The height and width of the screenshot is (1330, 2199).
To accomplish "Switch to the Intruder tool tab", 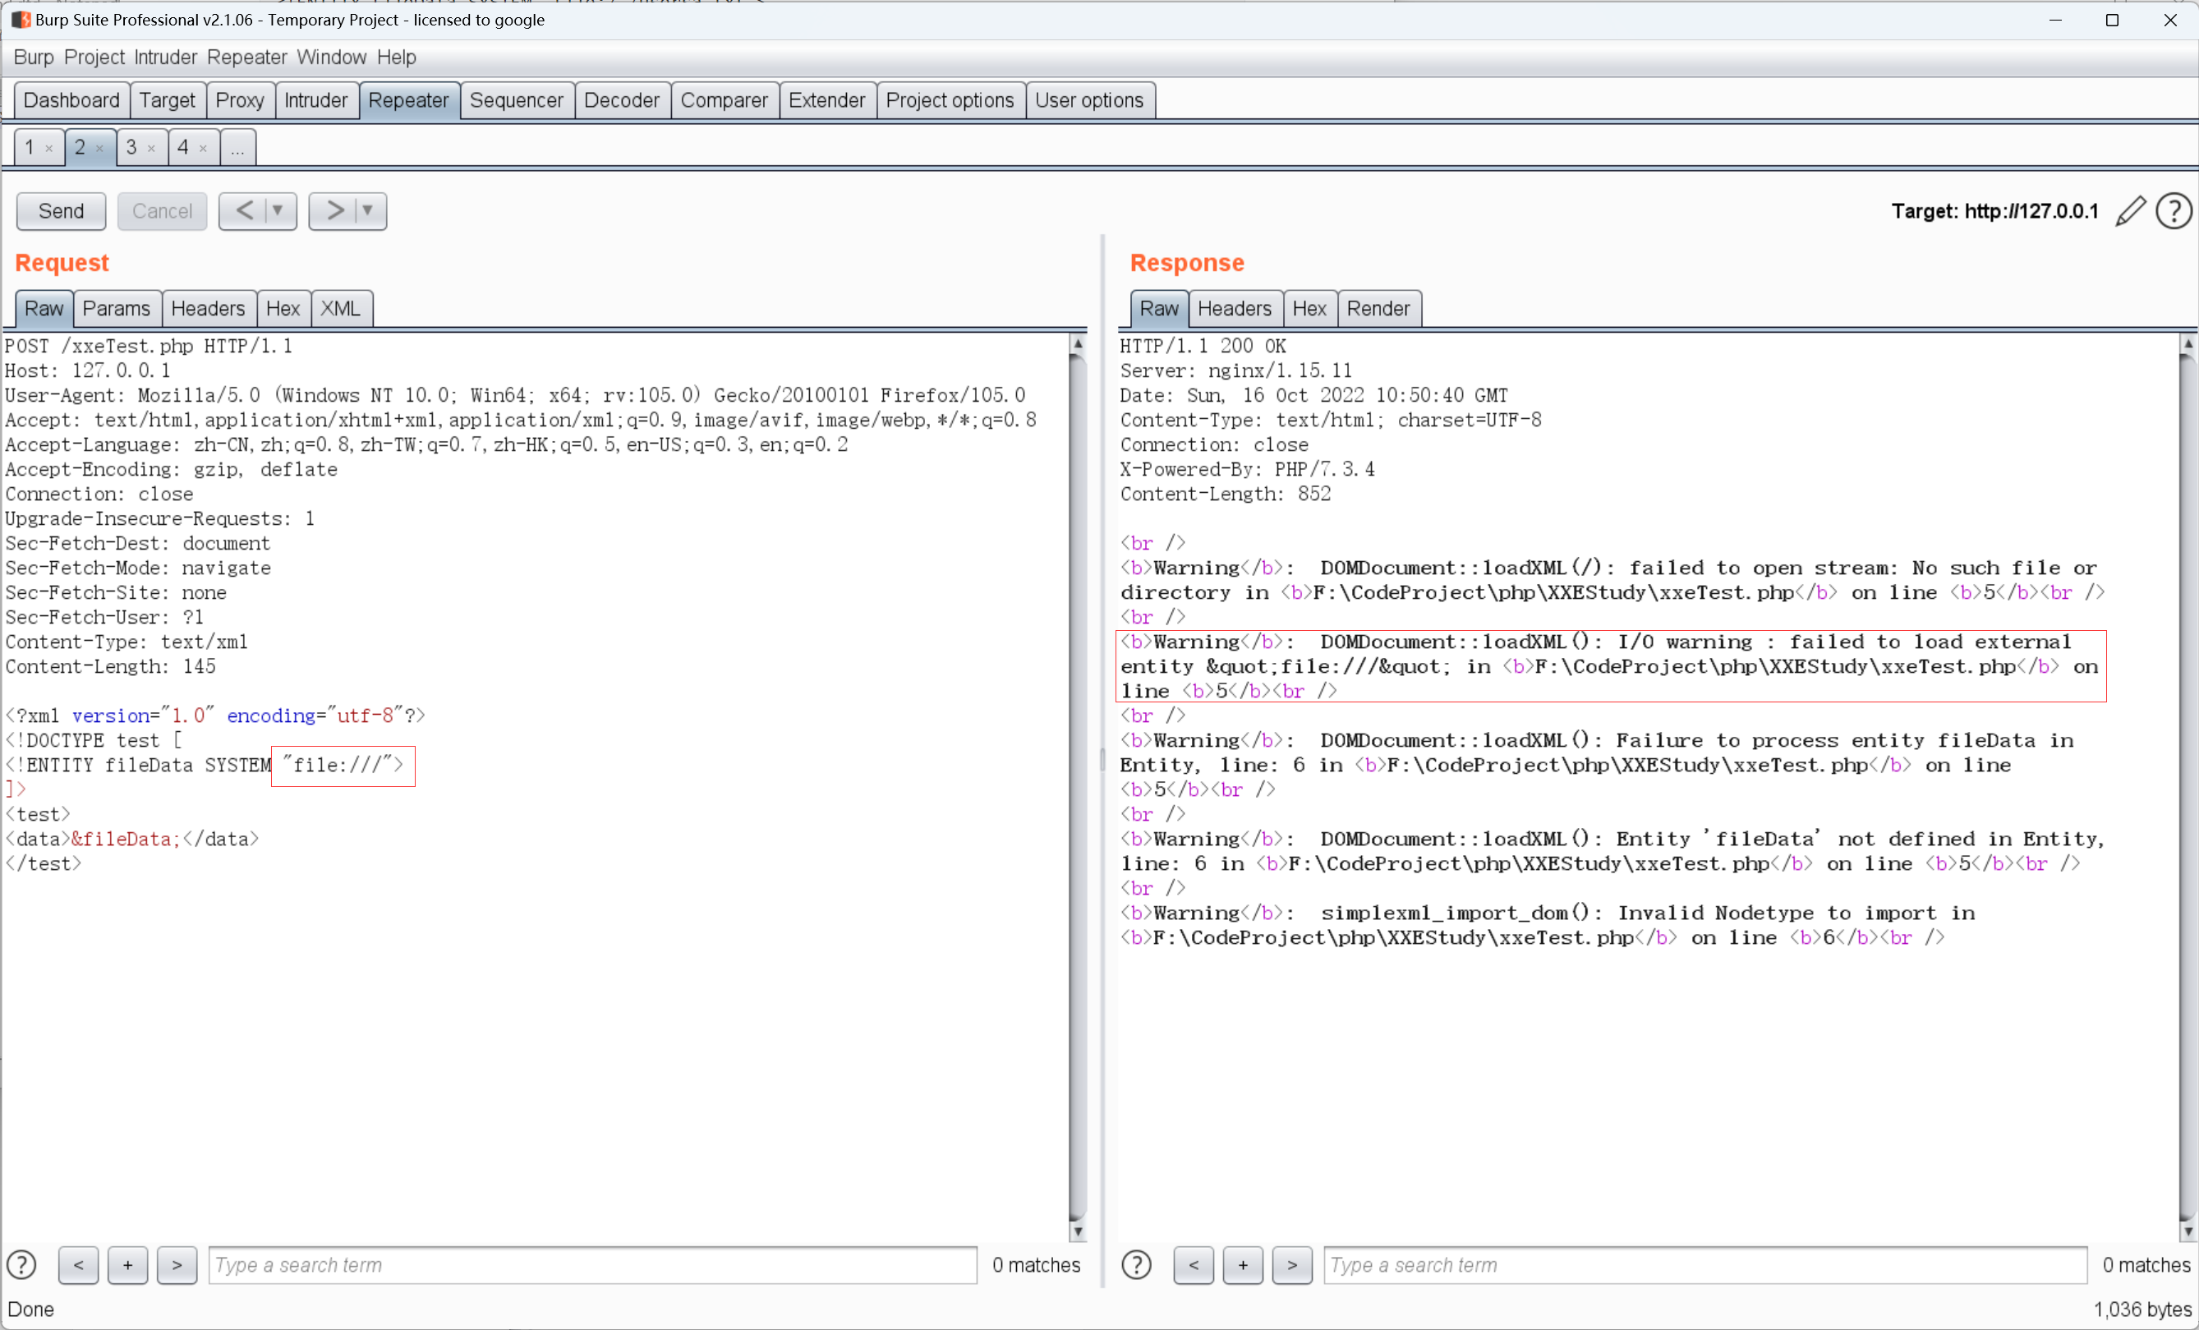I will (x=316, y=100).
